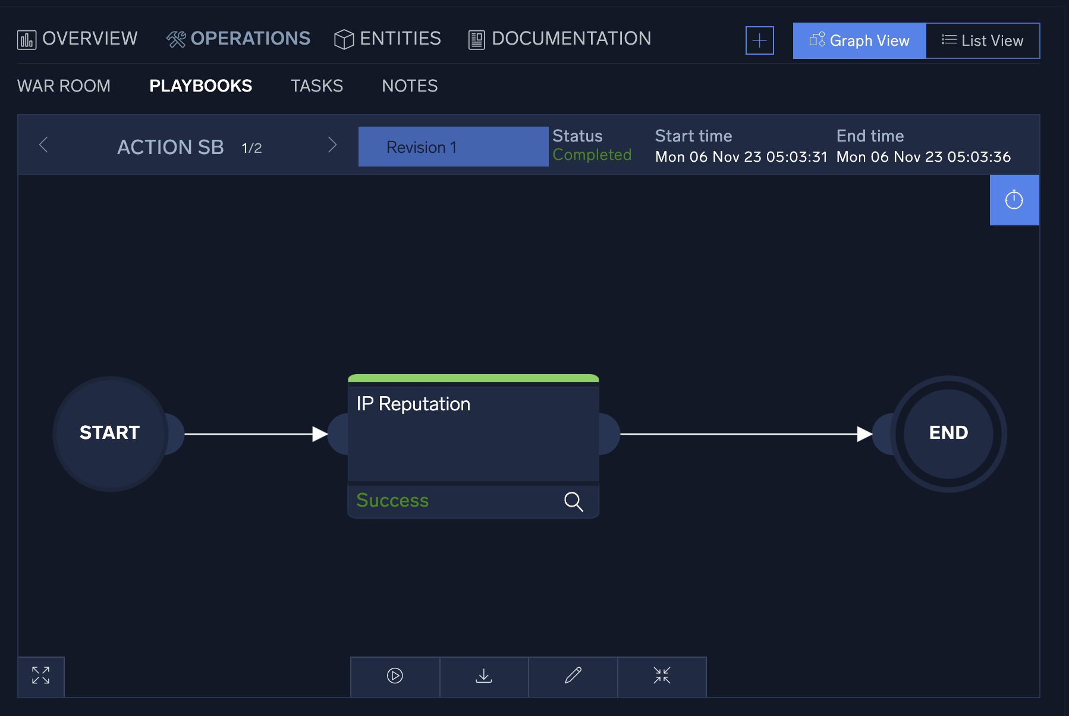Click the left chevron to view previous playbook

pos(43,145)
